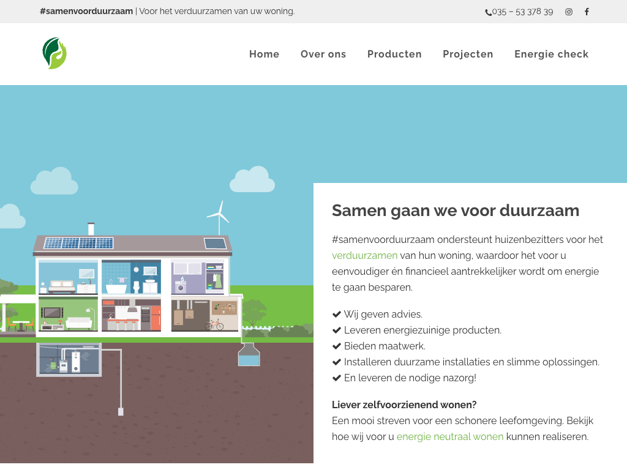Follow the 'verduurzamen' link
The width and height of the screenshot is (627, 470).
(364, 256)
